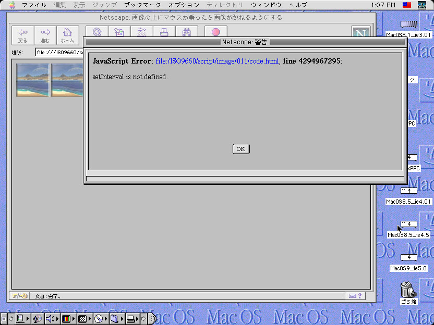Click the binoculars find icon
Image resolution: width=434 pixels, height=325 pixels.
[187, 32]
